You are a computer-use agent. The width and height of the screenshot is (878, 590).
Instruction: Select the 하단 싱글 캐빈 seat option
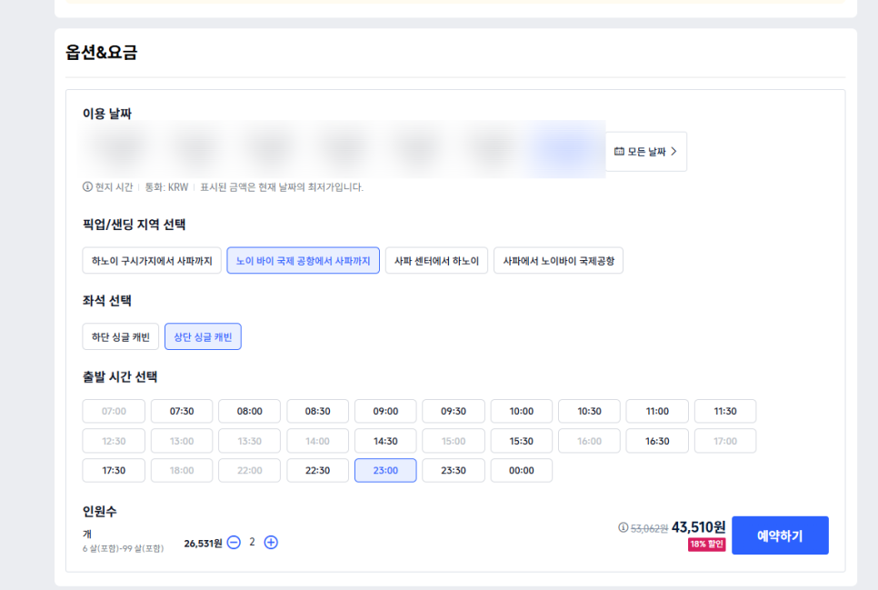tap(120, 336)
